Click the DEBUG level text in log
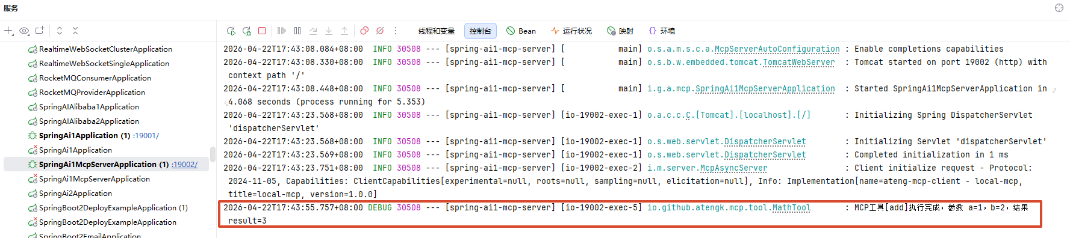 380,208
